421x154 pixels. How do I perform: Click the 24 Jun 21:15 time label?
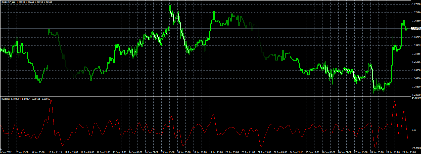tap(296, 152)
